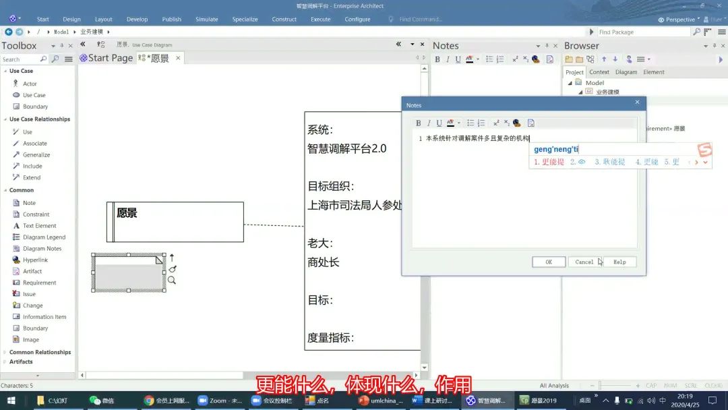728x410 pixels.
Task: Click Italic in Notes dialog toolbar
Action: [x=429, y=123]
